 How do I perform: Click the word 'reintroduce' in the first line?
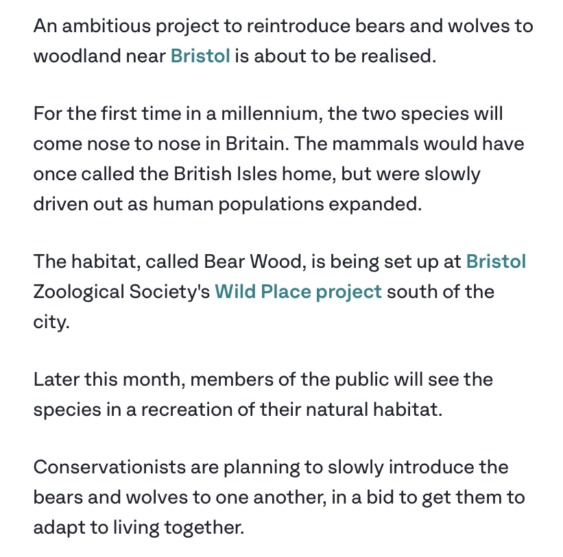pyautogui.click(x=298, y=26)
